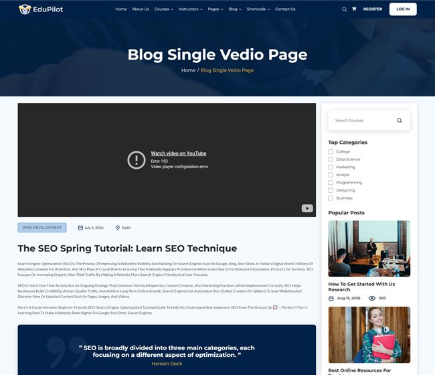The width and height of the screenshot is (435, 375).
Task: Click the Popular Posts heading
Action: click(346, 213)
